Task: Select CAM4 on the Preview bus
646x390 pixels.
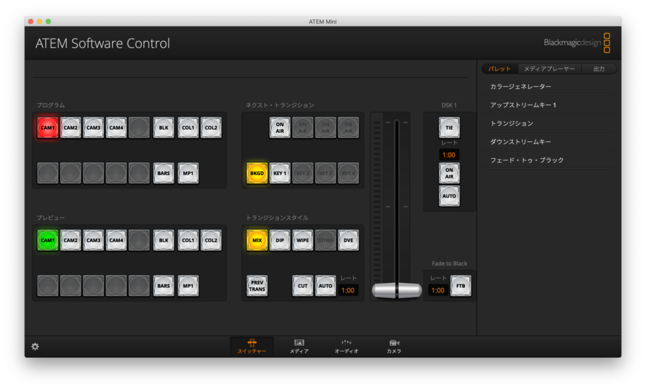Action: pos(116,240)
